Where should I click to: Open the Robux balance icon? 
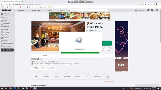pyautogui.click(x=152, y=10)
